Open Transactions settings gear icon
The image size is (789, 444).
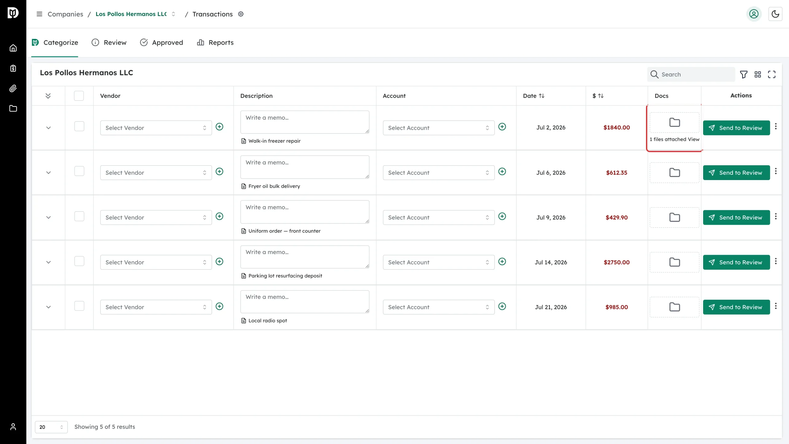click(241, 14)
